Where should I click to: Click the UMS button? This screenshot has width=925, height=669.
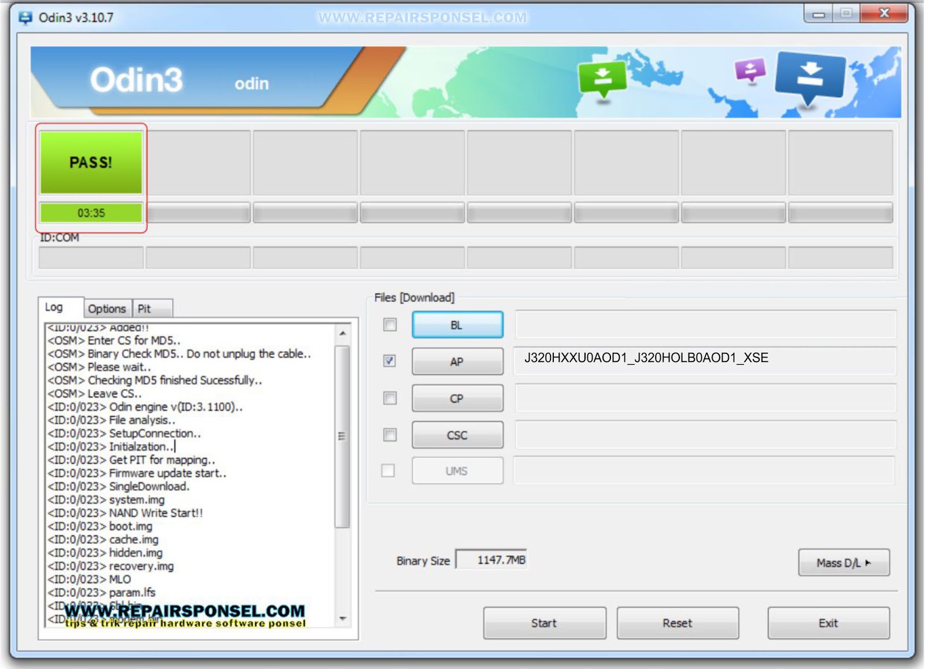tap(457, 471)
